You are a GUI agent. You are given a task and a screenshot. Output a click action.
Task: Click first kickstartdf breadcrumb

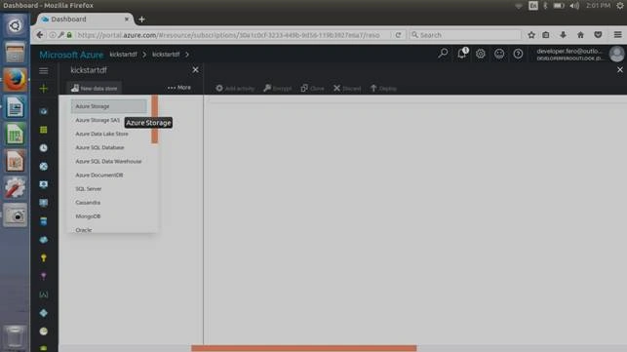pyautogui.click(x=123, y=55)
